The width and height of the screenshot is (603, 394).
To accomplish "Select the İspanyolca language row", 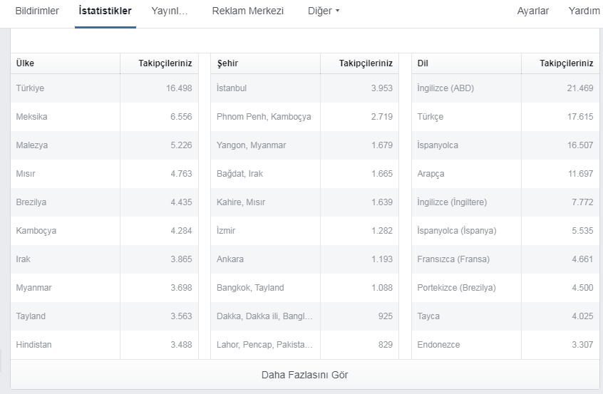I will 505,145.
